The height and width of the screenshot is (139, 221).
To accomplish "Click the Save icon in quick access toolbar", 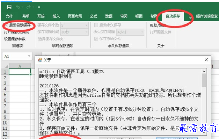I will pyautogui.click(x=9, y=7).
